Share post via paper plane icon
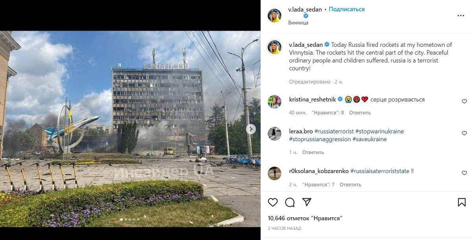This screenshot has width=472, height=240. tap(307, 202)
